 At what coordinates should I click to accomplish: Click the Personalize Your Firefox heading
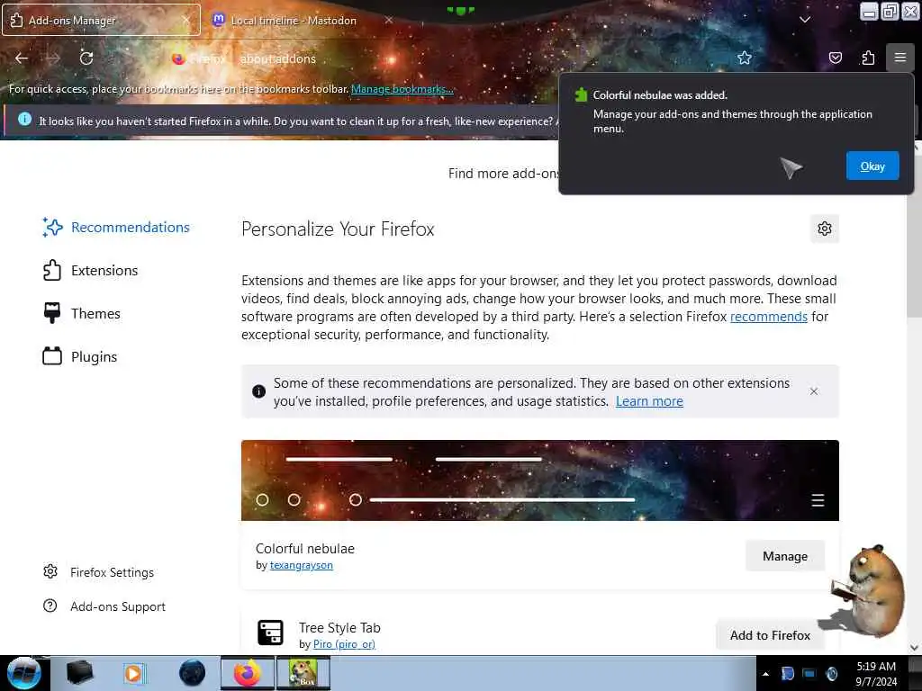click(338, 229)
